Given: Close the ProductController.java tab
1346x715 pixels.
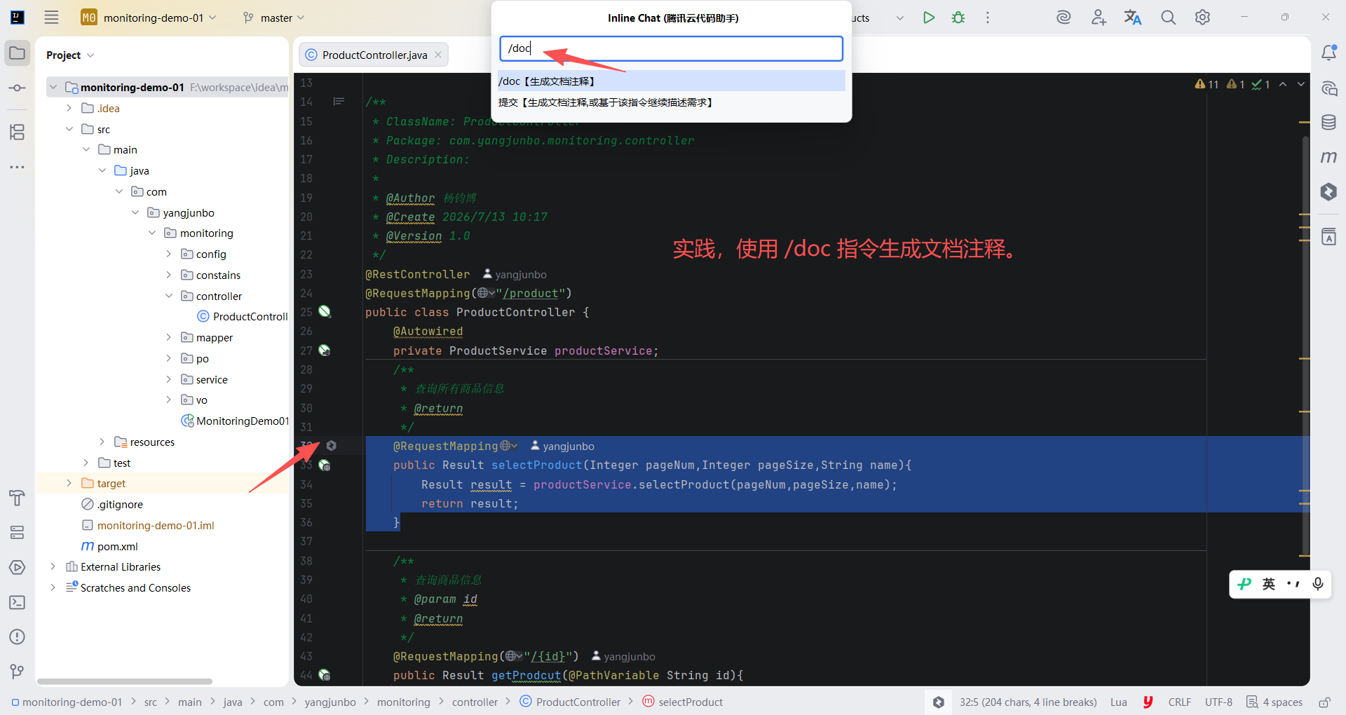Looking at the screenshot, I should coord(438,55).
